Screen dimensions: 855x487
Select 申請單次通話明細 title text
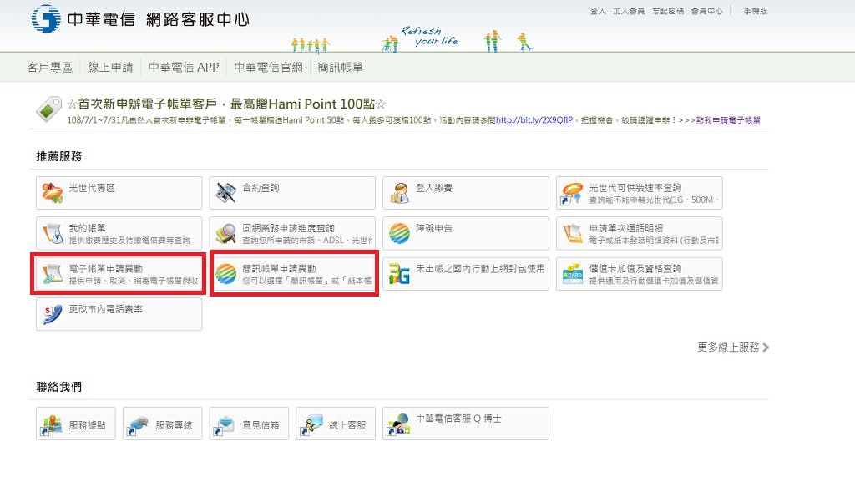click(626, 228)
